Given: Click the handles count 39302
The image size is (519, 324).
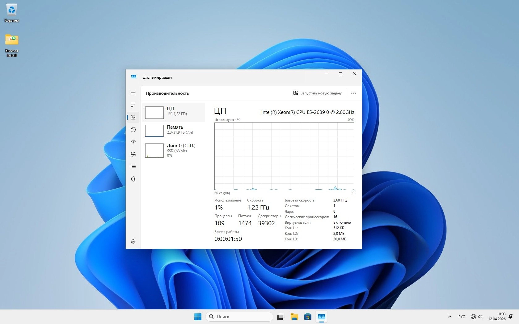Looking at the screenshot, I should coord(266,223).
